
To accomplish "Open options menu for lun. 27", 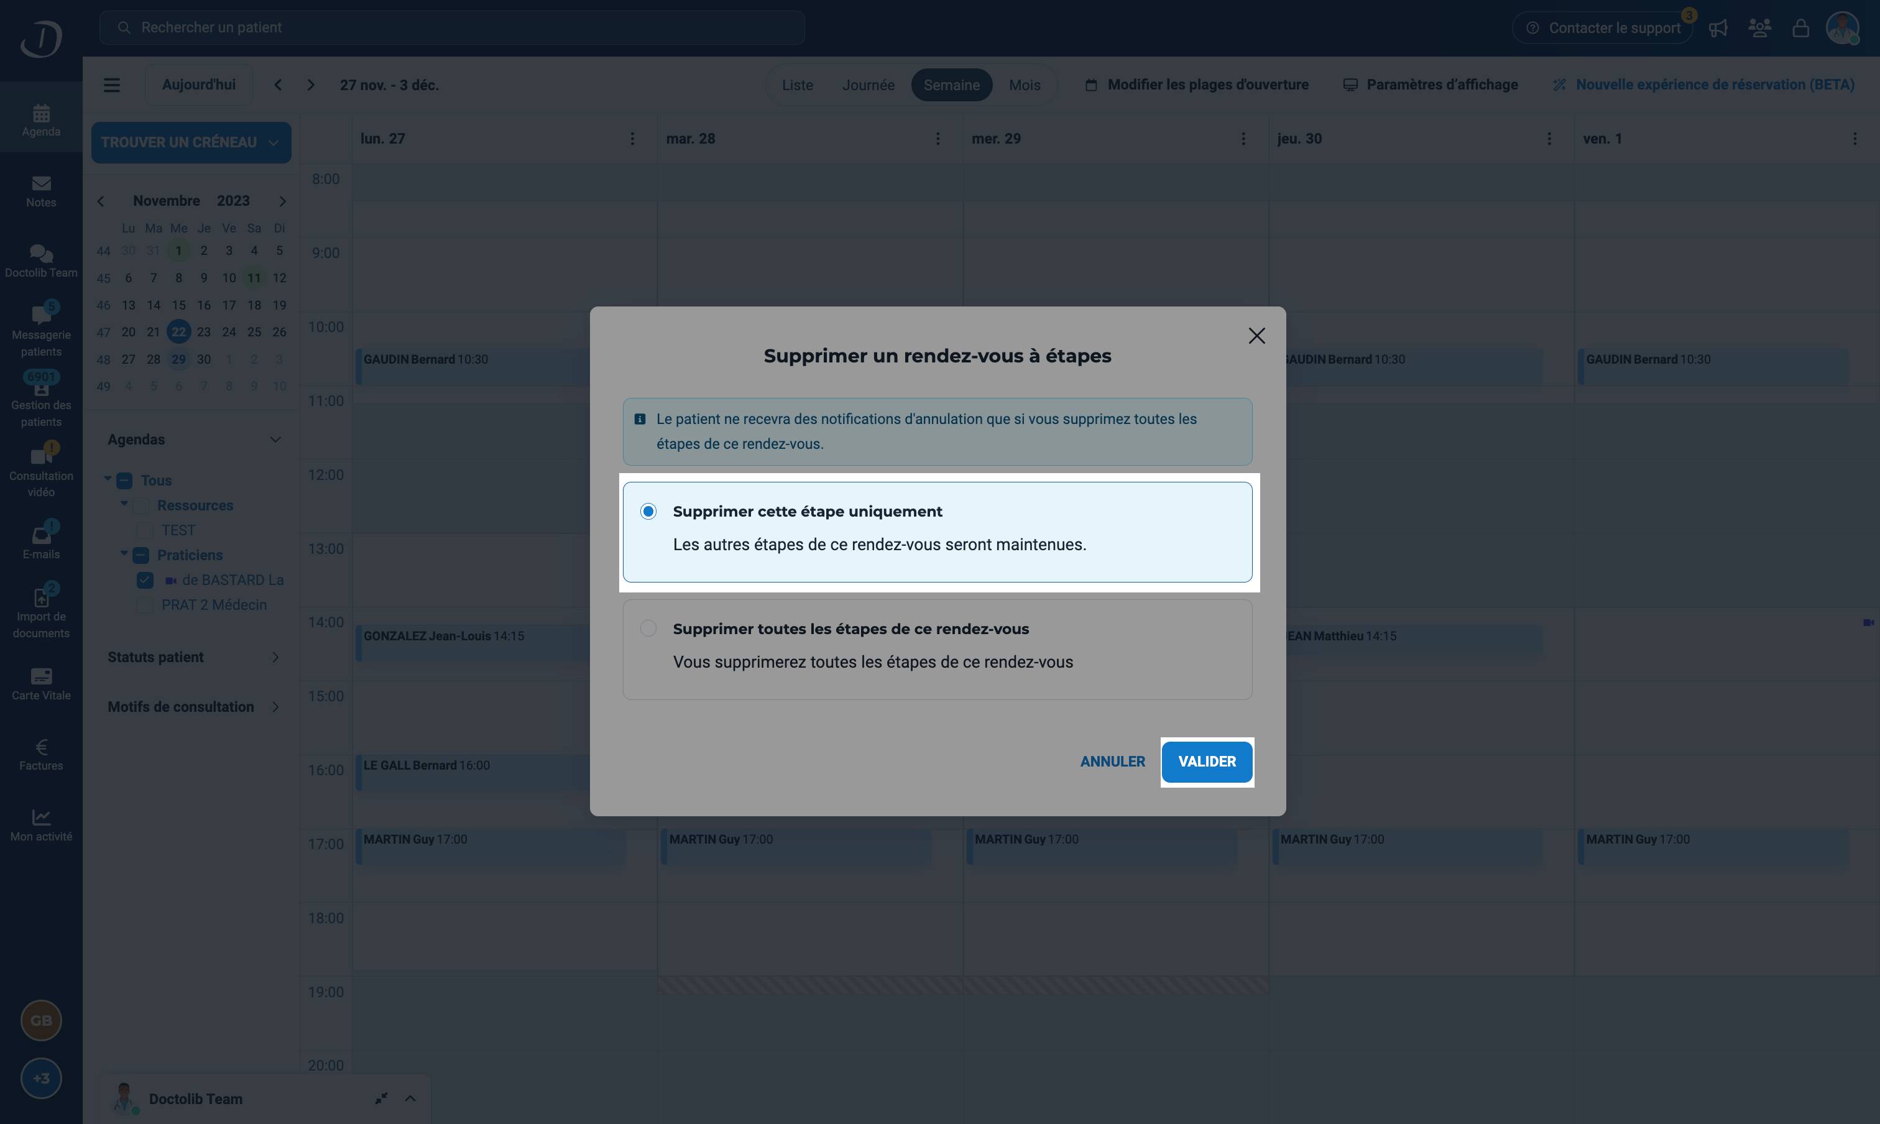I will (x=632, y=139).
